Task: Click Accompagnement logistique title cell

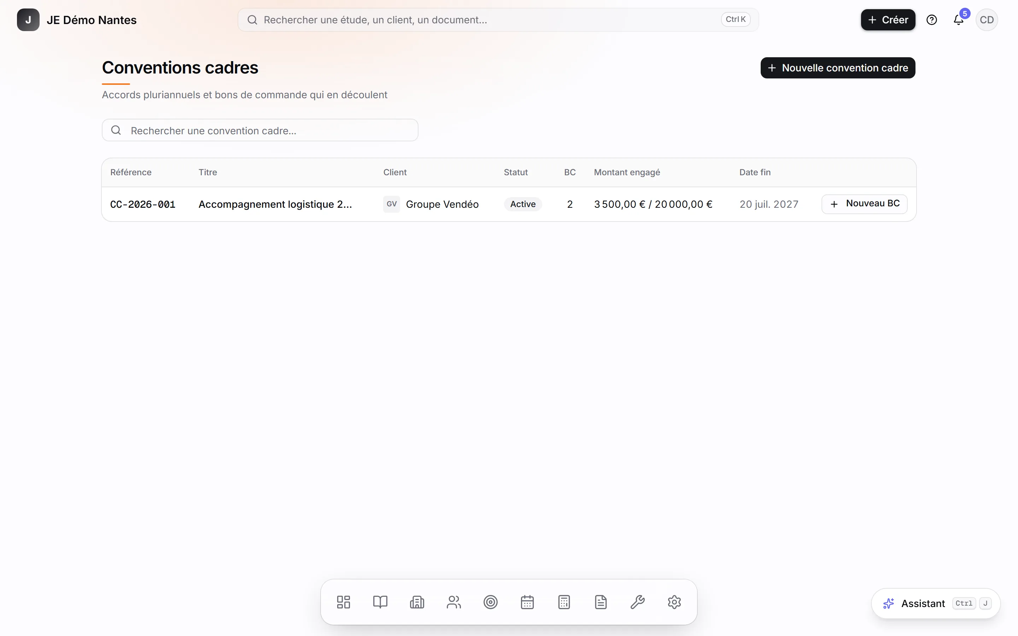Action: point(275,205)
